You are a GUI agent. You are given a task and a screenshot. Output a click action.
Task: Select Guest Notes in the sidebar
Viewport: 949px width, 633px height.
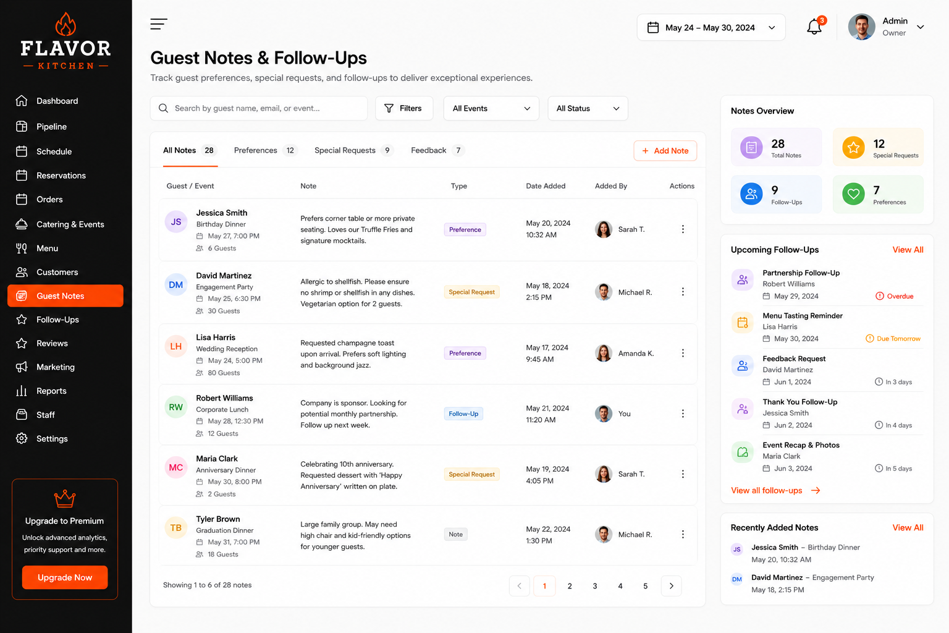click(65, 296)
